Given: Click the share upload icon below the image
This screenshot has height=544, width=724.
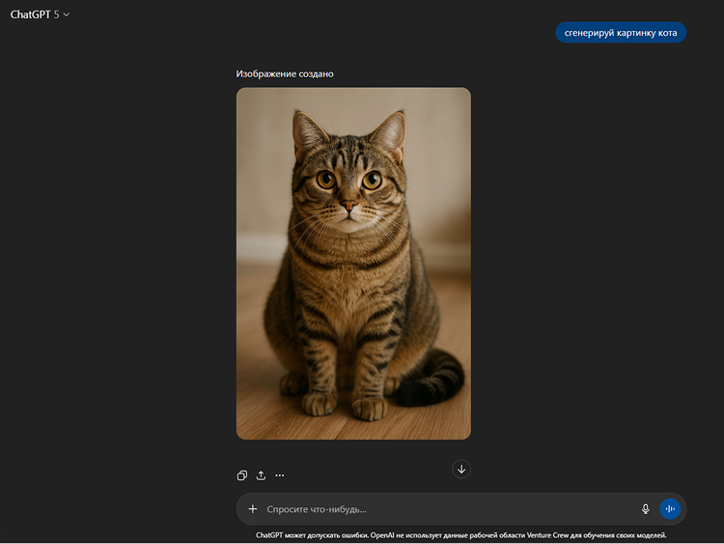Looking at the screenshot, I should click(x=261, y=475).
